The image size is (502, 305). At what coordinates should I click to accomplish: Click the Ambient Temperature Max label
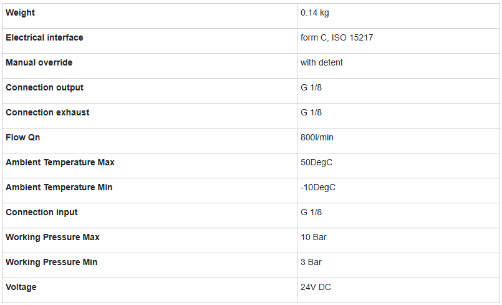point(60,162)
